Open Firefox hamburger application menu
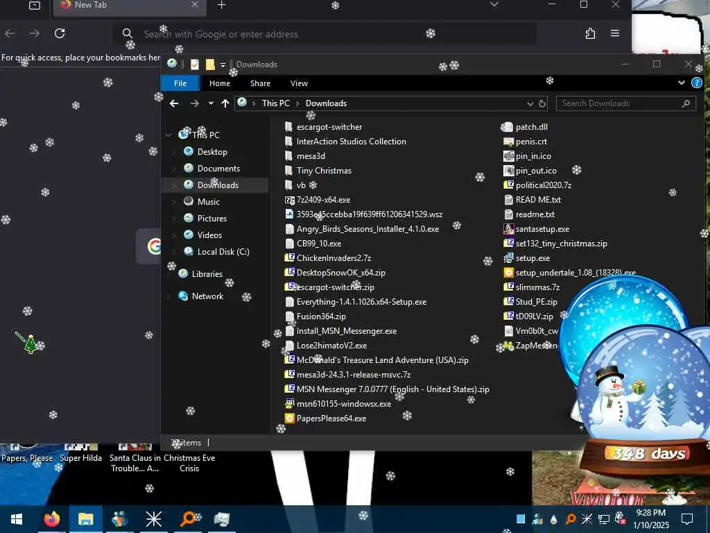The width and height of the screenshot is (710, 533). [x=615, y=33]
